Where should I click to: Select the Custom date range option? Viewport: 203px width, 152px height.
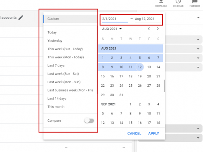pos(70,19)
